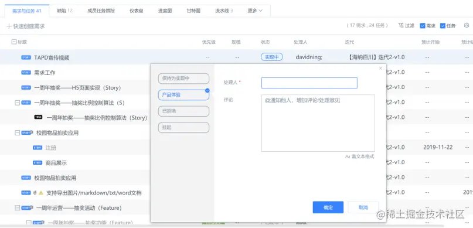
Task: Click STORY icon beside TAPD宣传视频
Action: (26, 57)
